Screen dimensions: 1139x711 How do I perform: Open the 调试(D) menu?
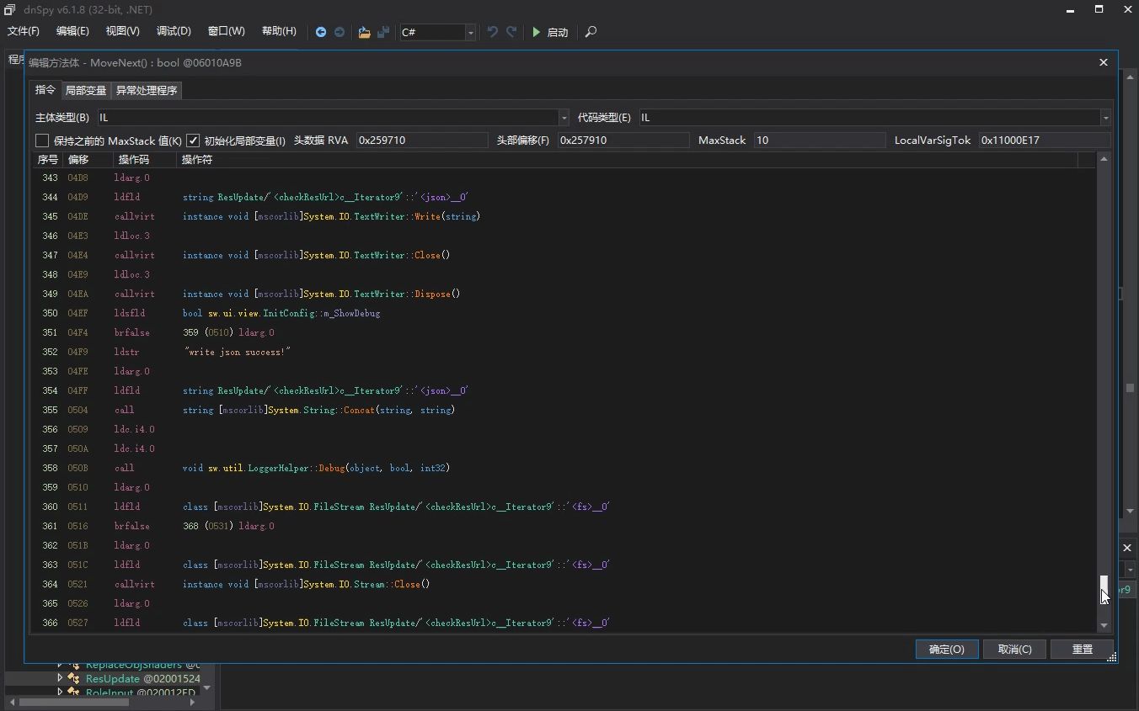click(174, 31)
